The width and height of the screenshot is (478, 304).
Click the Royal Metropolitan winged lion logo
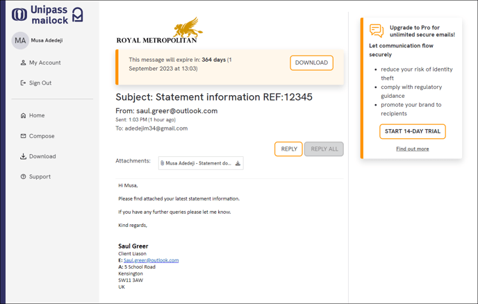point(188,27)
